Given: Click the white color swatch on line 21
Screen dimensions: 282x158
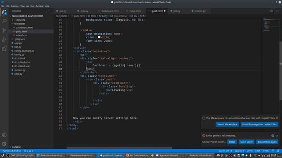Looking at the screenshot, I should point(99,37).
